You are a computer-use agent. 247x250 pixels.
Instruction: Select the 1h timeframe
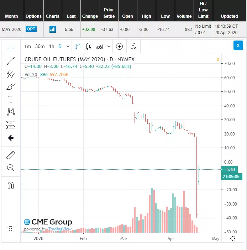click(52, 46)
